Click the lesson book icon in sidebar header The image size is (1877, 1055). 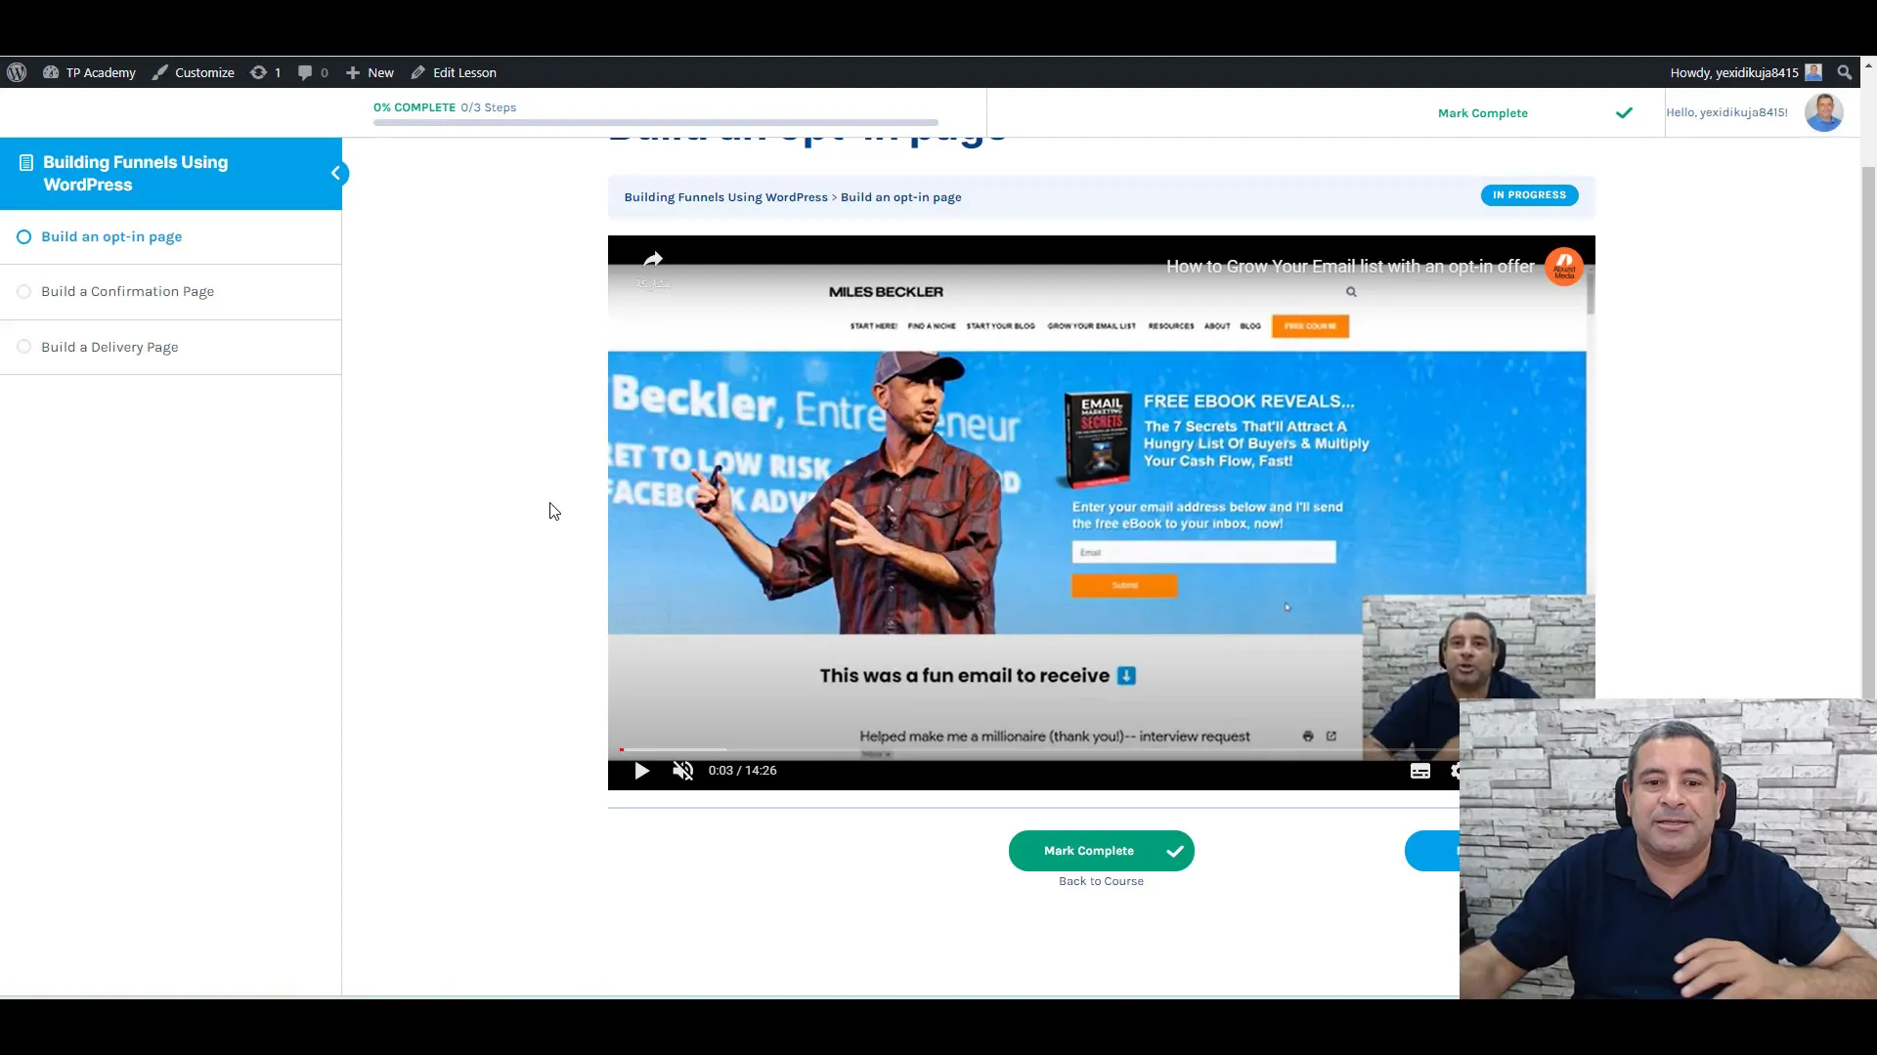point(26,162)
